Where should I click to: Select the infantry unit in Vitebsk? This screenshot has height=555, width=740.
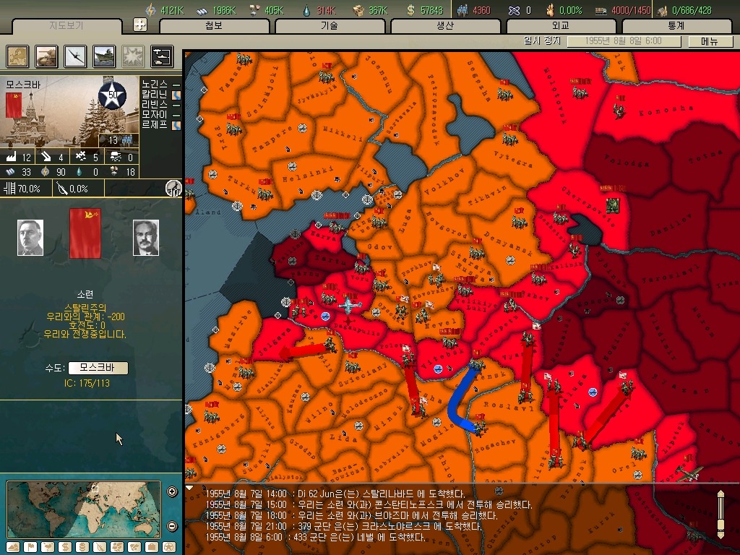[x=449, y=341]
